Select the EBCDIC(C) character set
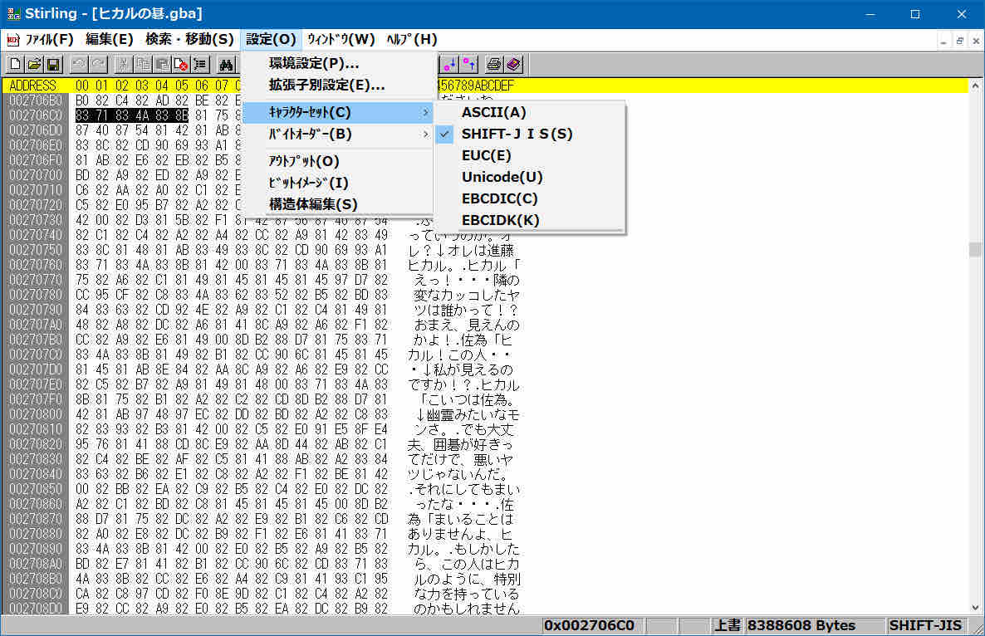 click(529, 198)
